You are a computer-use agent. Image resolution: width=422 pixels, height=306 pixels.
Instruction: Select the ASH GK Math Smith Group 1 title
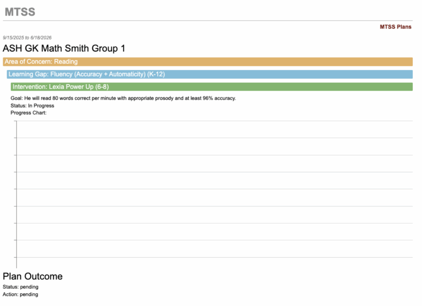pyautogui.click(x=64, y=49)
